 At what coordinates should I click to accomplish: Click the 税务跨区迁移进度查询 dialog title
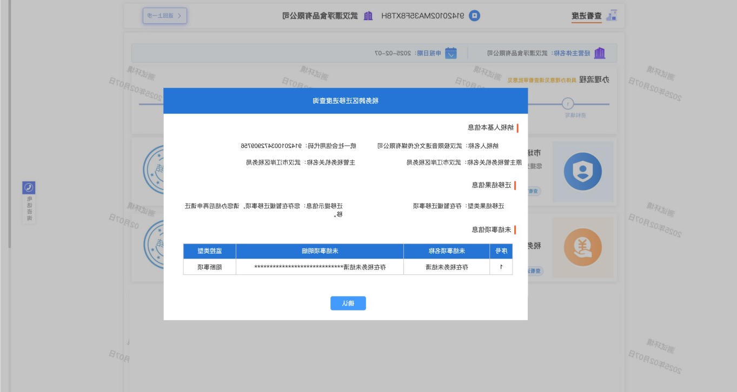pos(346,100)
